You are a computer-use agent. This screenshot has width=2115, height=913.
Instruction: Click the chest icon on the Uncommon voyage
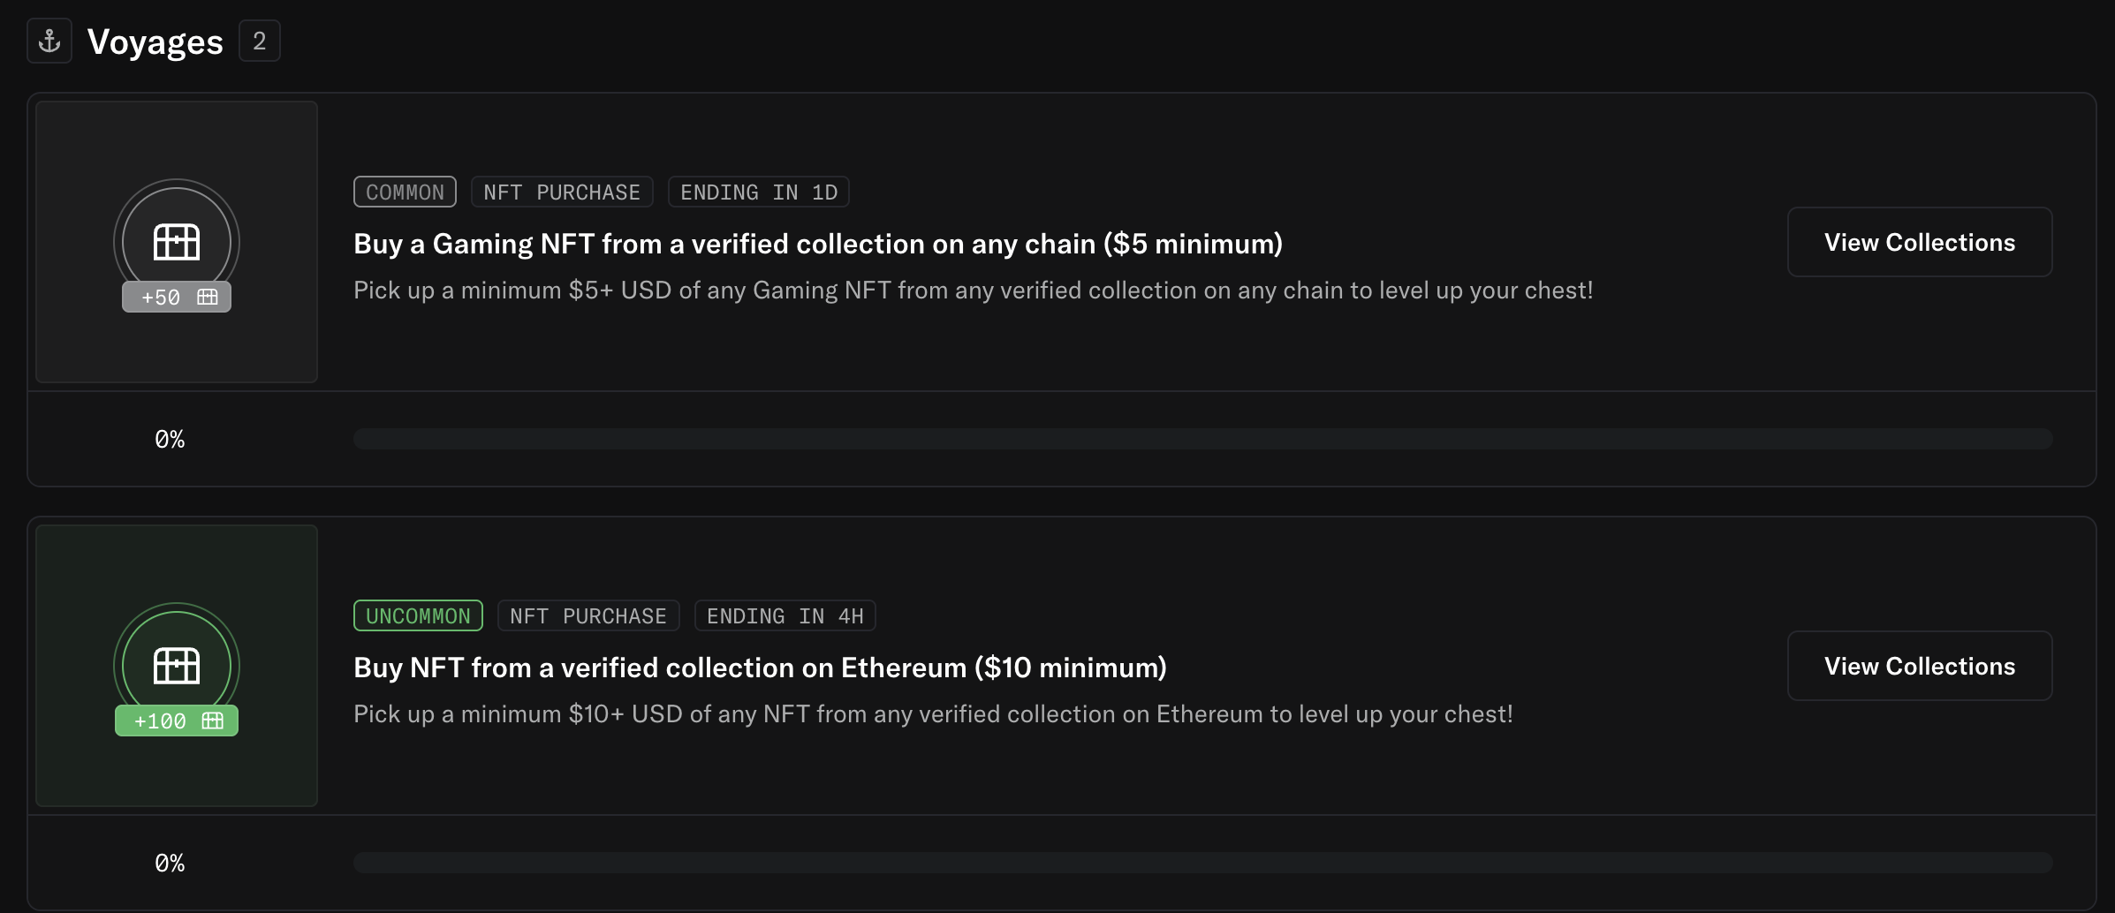click(x=177, y=665)
